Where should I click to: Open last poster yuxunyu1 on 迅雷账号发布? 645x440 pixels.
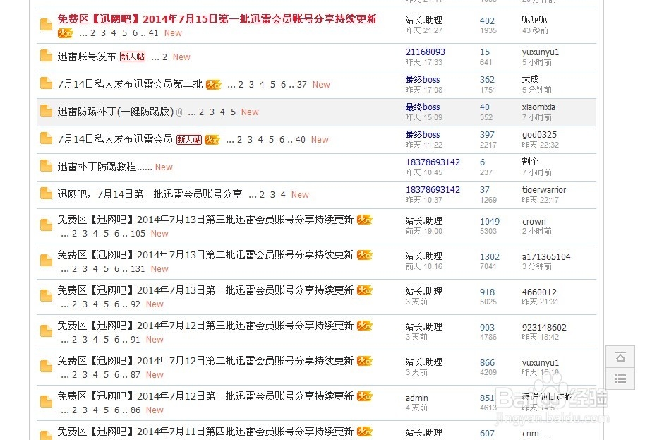(541, 52)
